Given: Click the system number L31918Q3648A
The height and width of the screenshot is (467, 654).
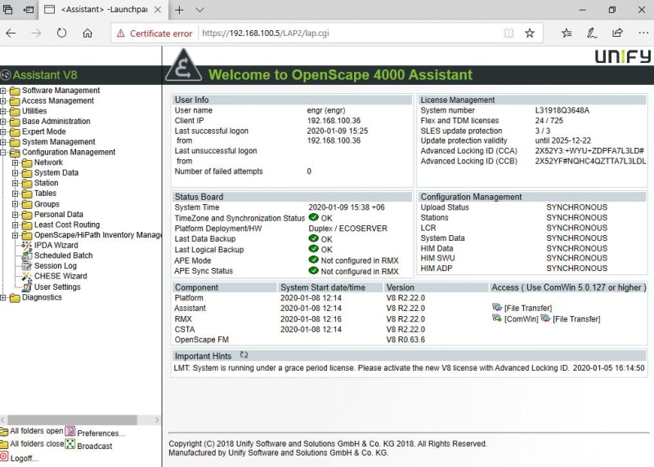Looking at the screenshot, I should pos(562,110).
